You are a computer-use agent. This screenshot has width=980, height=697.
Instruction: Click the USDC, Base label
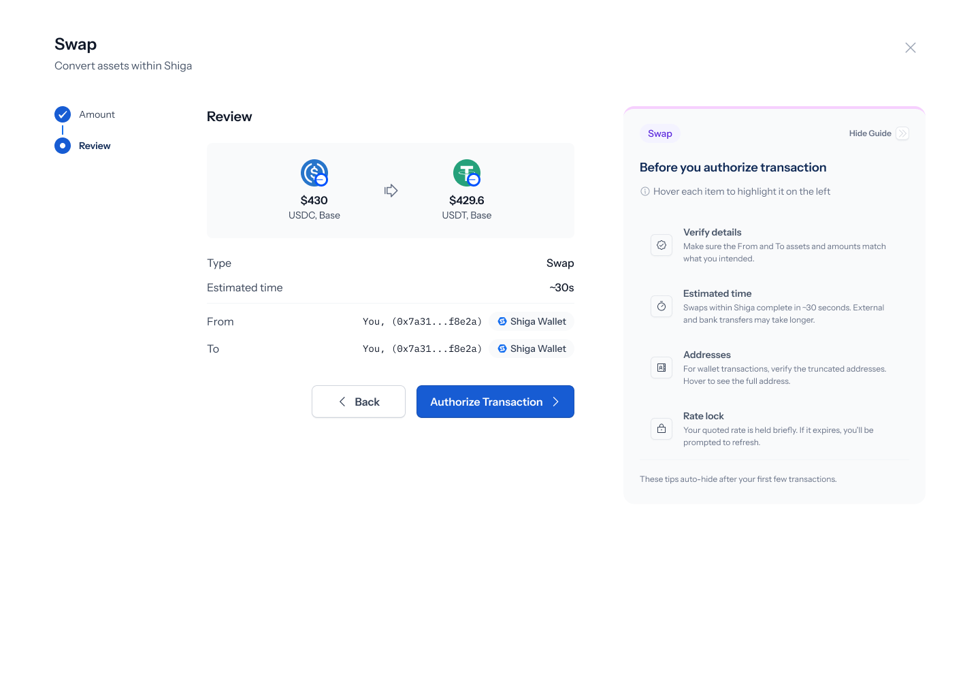314,215
